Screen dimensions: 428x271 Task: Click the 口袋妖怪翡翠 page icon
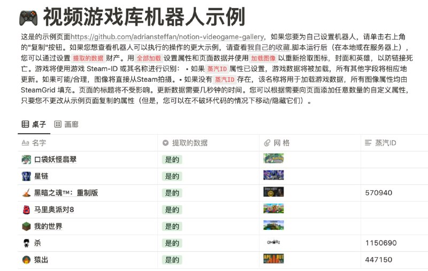(x=26, y=159)
